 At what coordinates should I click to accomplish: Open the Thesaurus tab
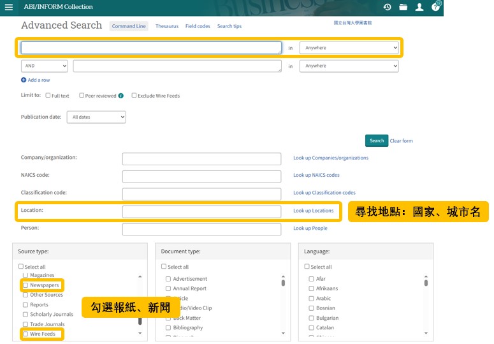166,26
